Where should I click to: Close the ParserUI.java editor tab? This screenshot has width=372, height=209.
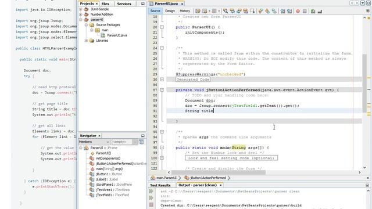click(182, 4)
